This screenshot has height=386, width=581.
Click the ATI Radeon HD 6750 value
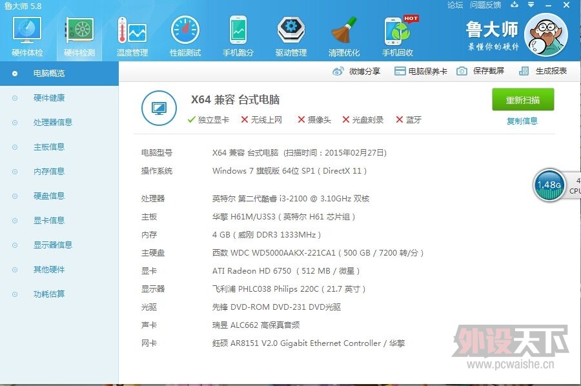click(286, 271)
